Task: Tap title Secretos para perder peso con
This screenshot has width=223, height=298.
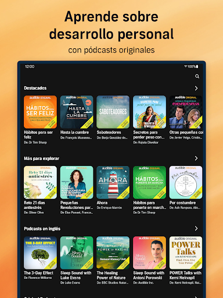Action: click(149, 134)
